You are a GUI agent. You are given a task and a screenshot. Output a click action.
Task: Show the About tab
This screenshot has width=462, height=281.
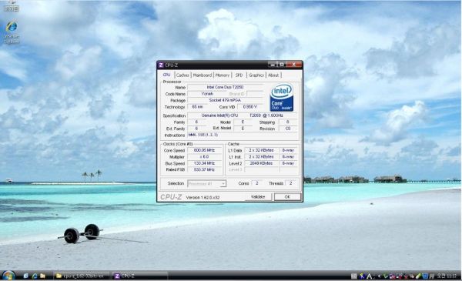[273, 75]
